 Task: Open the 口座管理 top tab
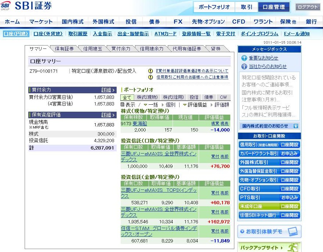coord(274,7)
